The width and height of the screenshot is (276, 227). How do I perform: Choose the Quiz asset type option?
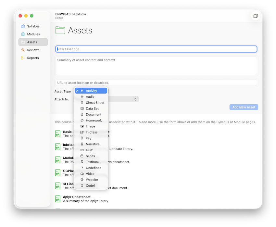click(89, 150)
